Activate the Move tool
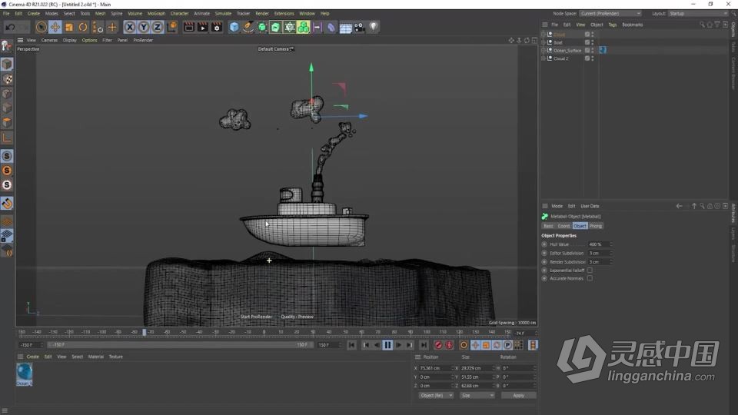Image resolution: width=738 pixels, height=415 pixels. click(x=55, y=28)
